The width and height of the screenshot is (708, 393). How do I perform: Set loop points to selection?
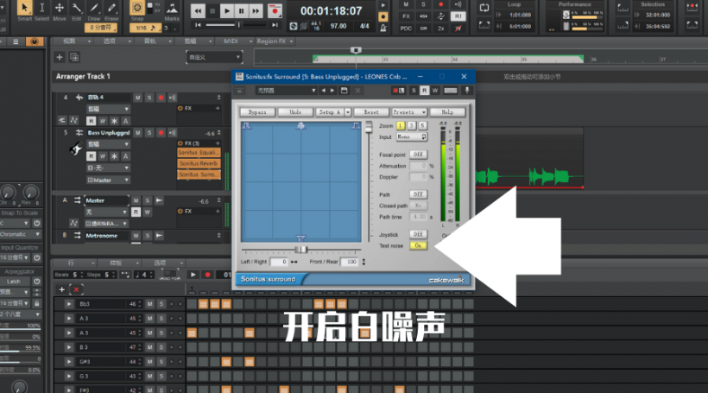[x=484, y=25]
